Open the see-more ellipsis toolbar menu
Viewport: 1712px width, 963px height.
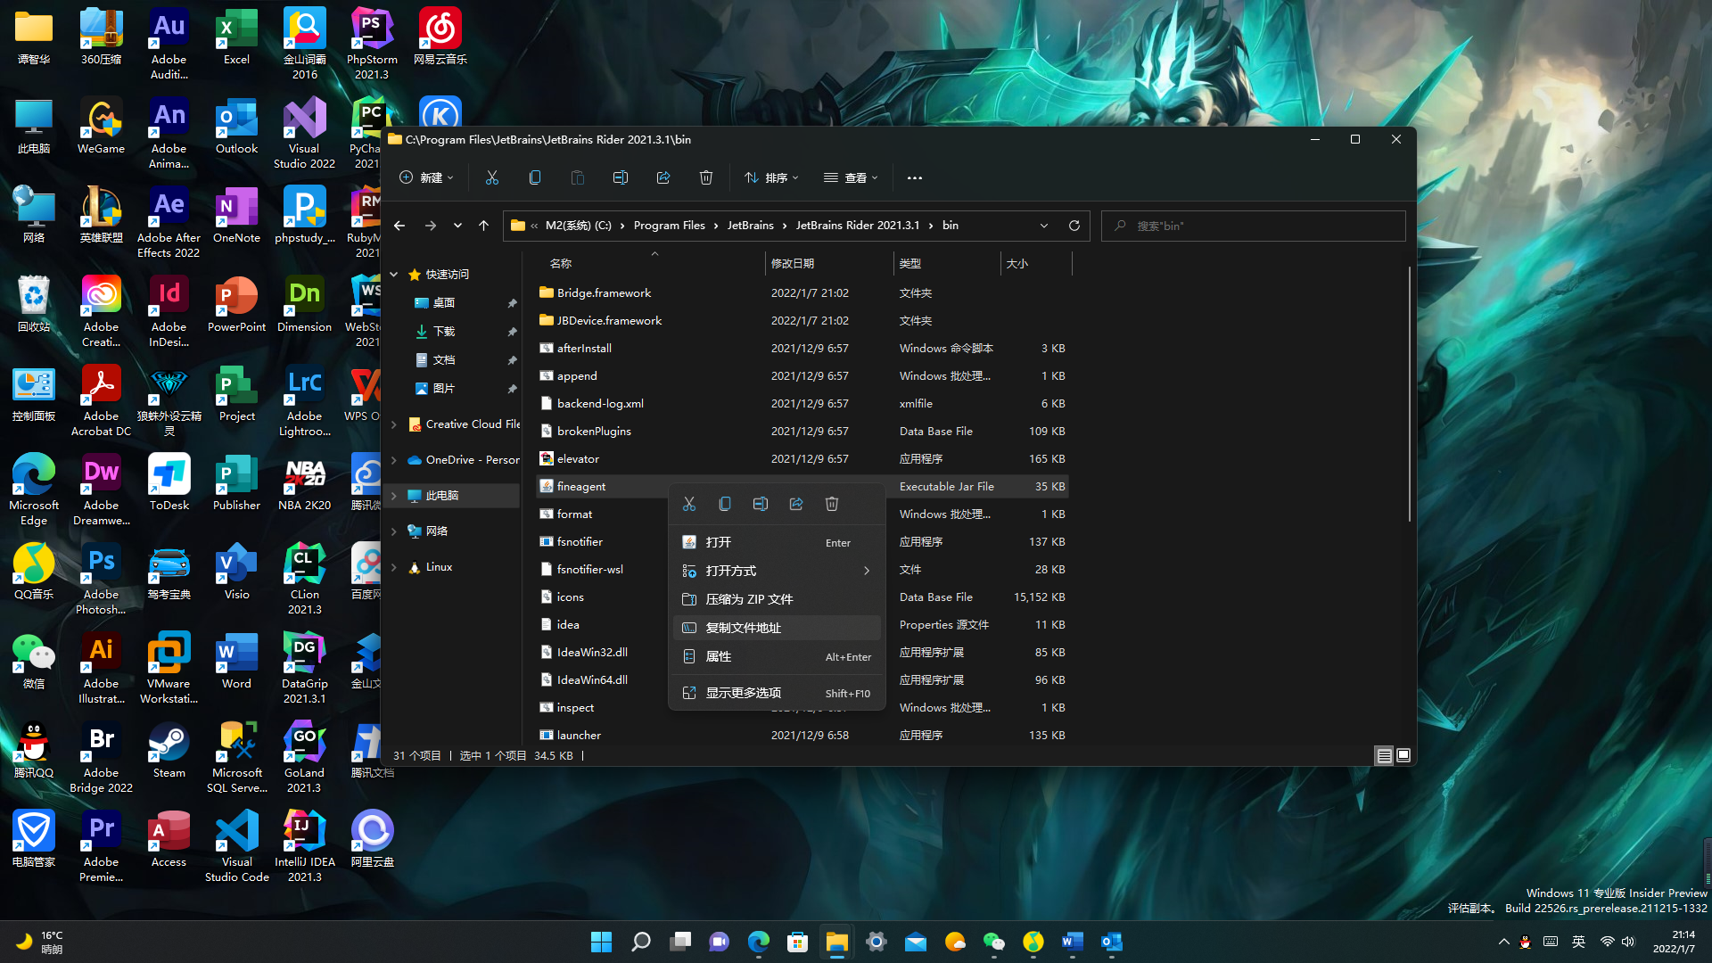point(915,177)
